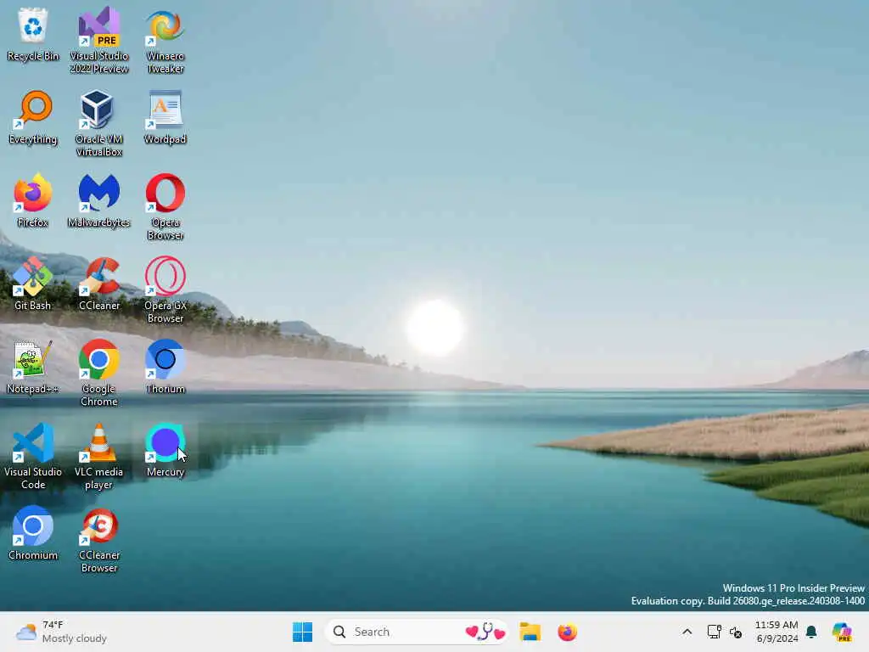This screenshot has width=869, height=652.
Task: Select the CCleaner Browser shortcut
Action: 98,539
